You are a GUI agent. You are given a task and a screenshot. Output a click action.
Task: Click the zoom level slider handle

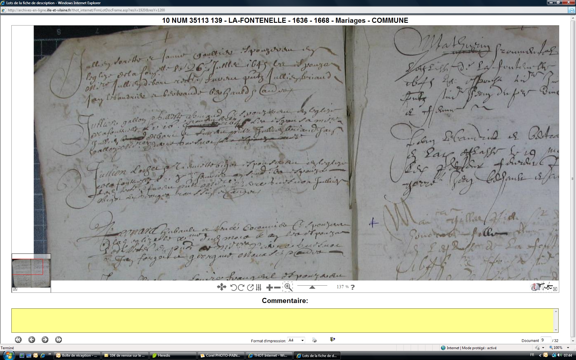point(312,287)
